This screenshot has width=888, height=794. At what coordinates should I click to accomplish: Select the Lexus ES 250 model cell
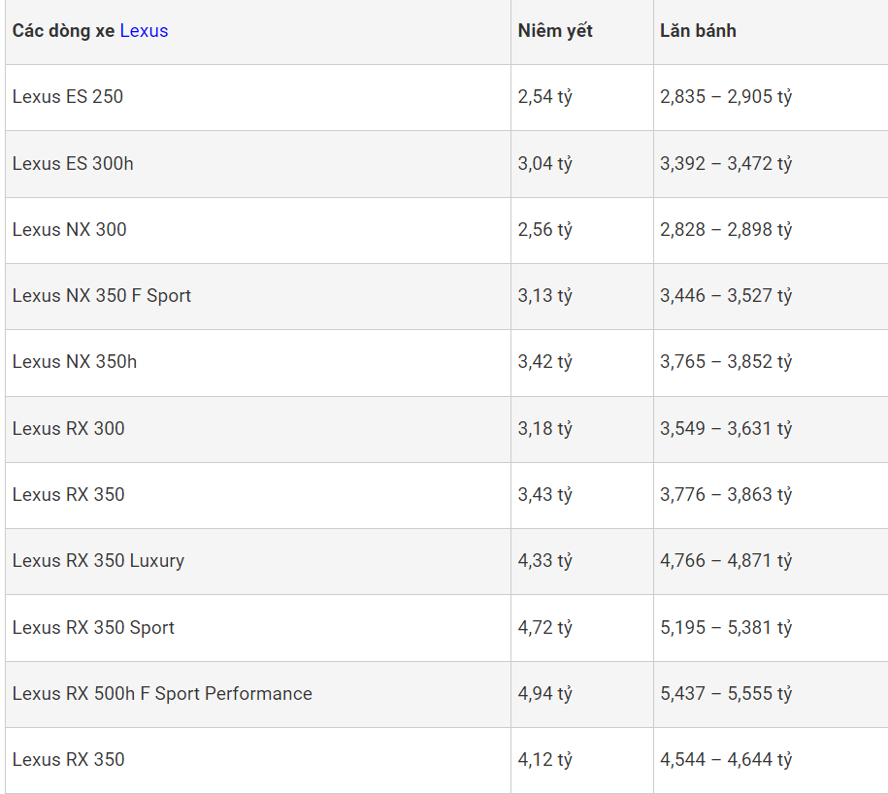click(68, 97)
